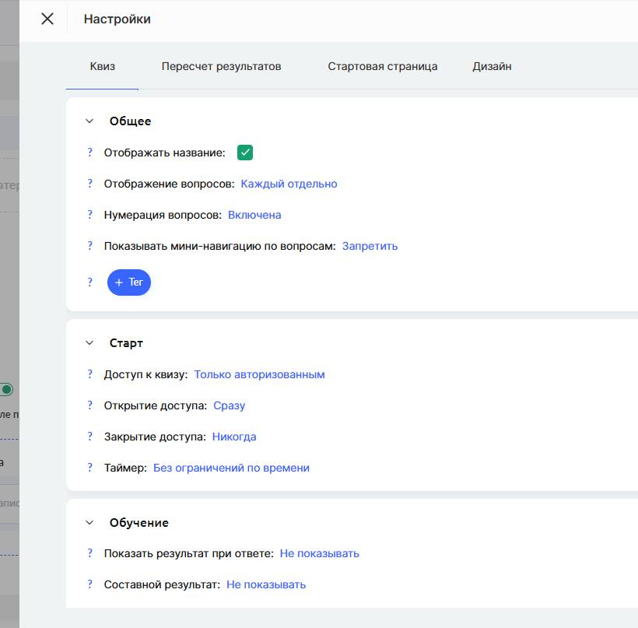Image resolution: width=638 pixels, height=628 pixels.
Task: Click help icon beside the Тег button
Action: pyautogui.click(x=90, y=282)
